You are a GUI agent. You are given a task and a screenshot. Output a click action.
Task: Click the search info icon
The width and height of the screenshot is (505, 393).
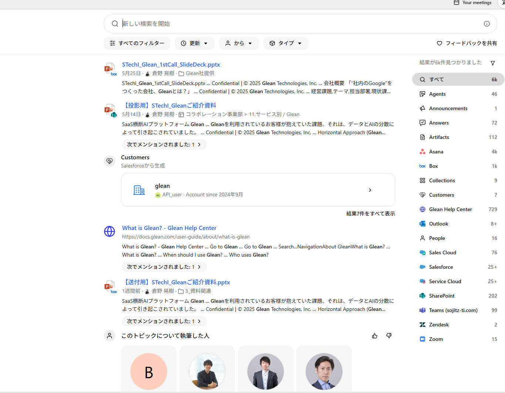[x=487, y=24]
